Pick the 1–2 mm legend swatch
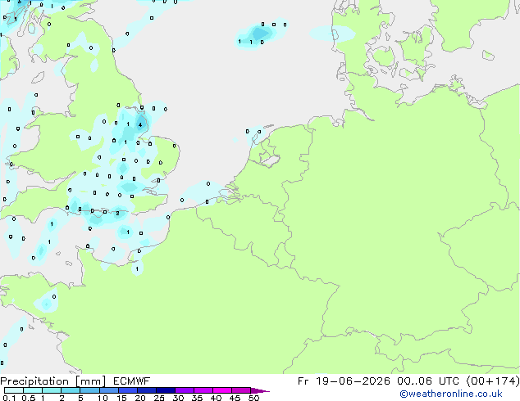Image resolution: width=520 pixels, height=401 pixels. click(52, 390)
